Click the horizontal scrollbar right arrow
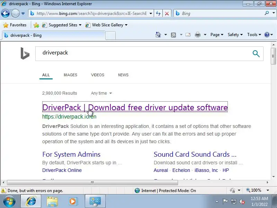Screen dimensions: 277x208 (267, 182)
